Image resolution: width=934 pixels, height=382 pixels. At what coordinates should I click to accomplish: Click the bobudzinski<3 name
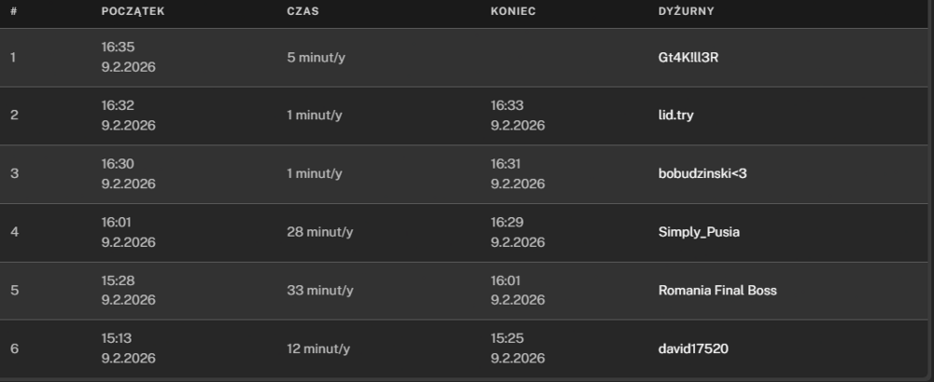coord(696,174)
